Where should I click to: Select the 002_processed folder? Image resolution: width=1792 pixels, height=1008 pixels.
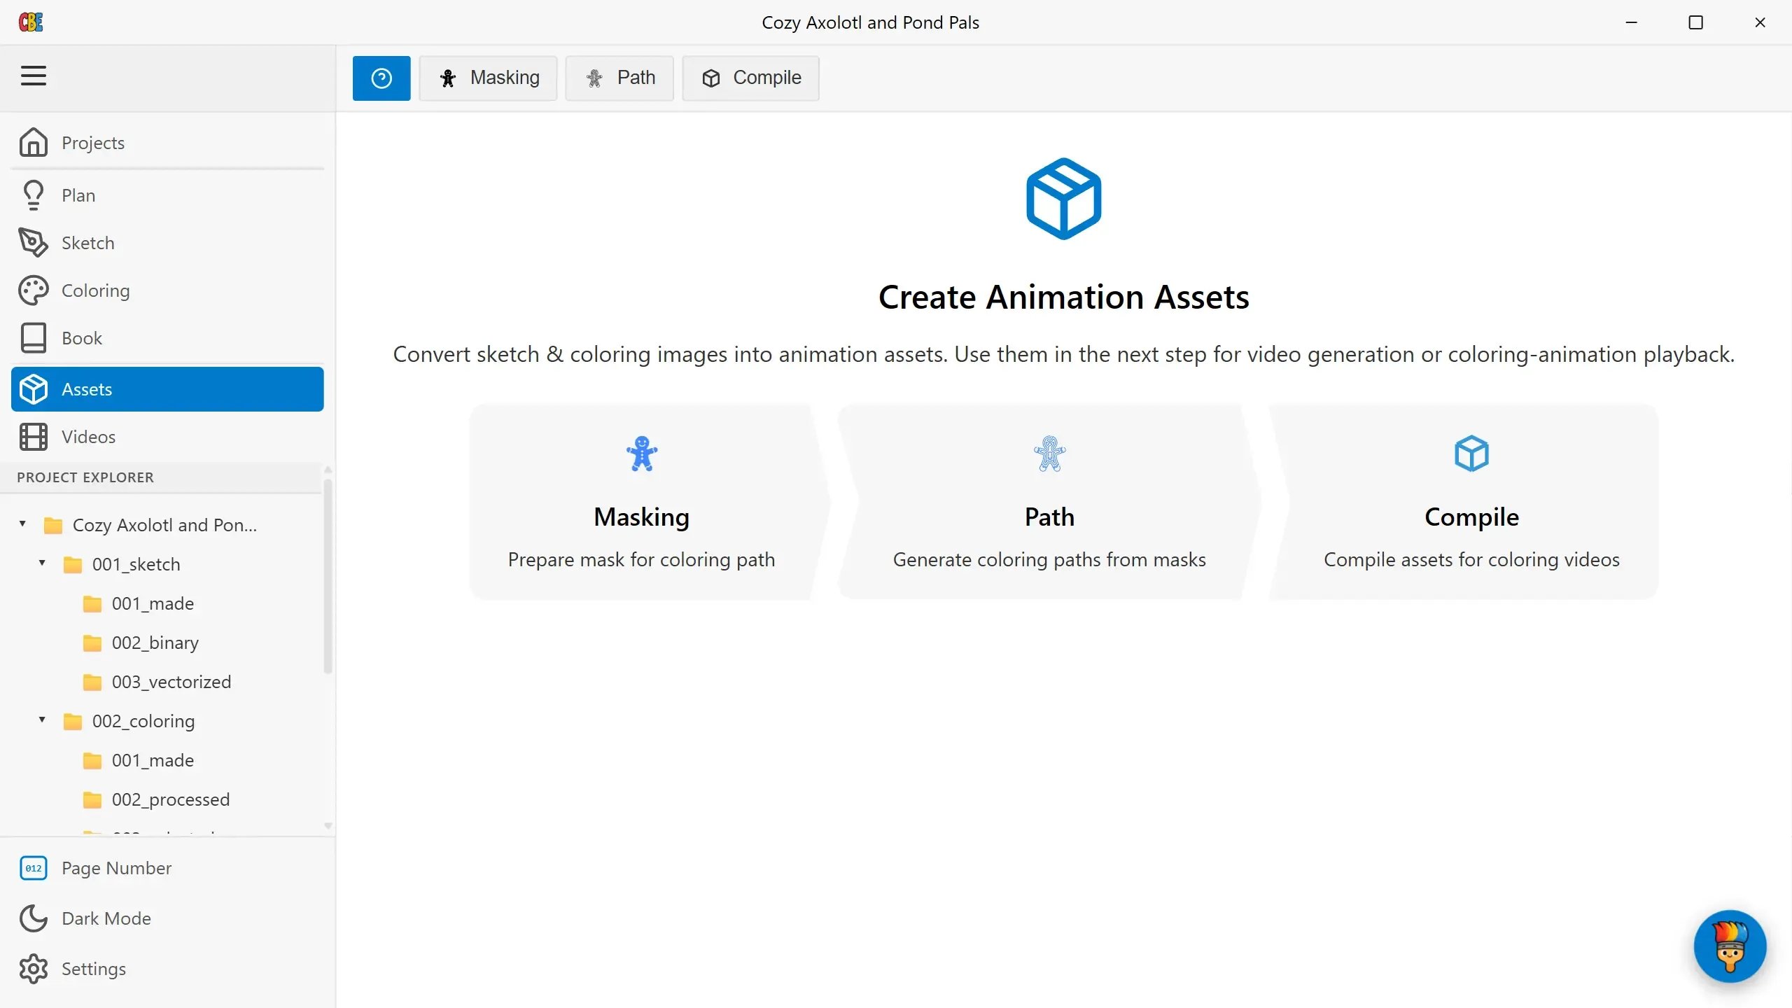pos(171,799)
